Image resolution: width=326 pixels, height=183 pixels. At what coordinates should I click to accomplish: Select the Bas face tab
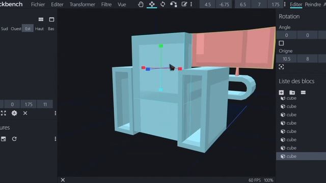[51, 28]
